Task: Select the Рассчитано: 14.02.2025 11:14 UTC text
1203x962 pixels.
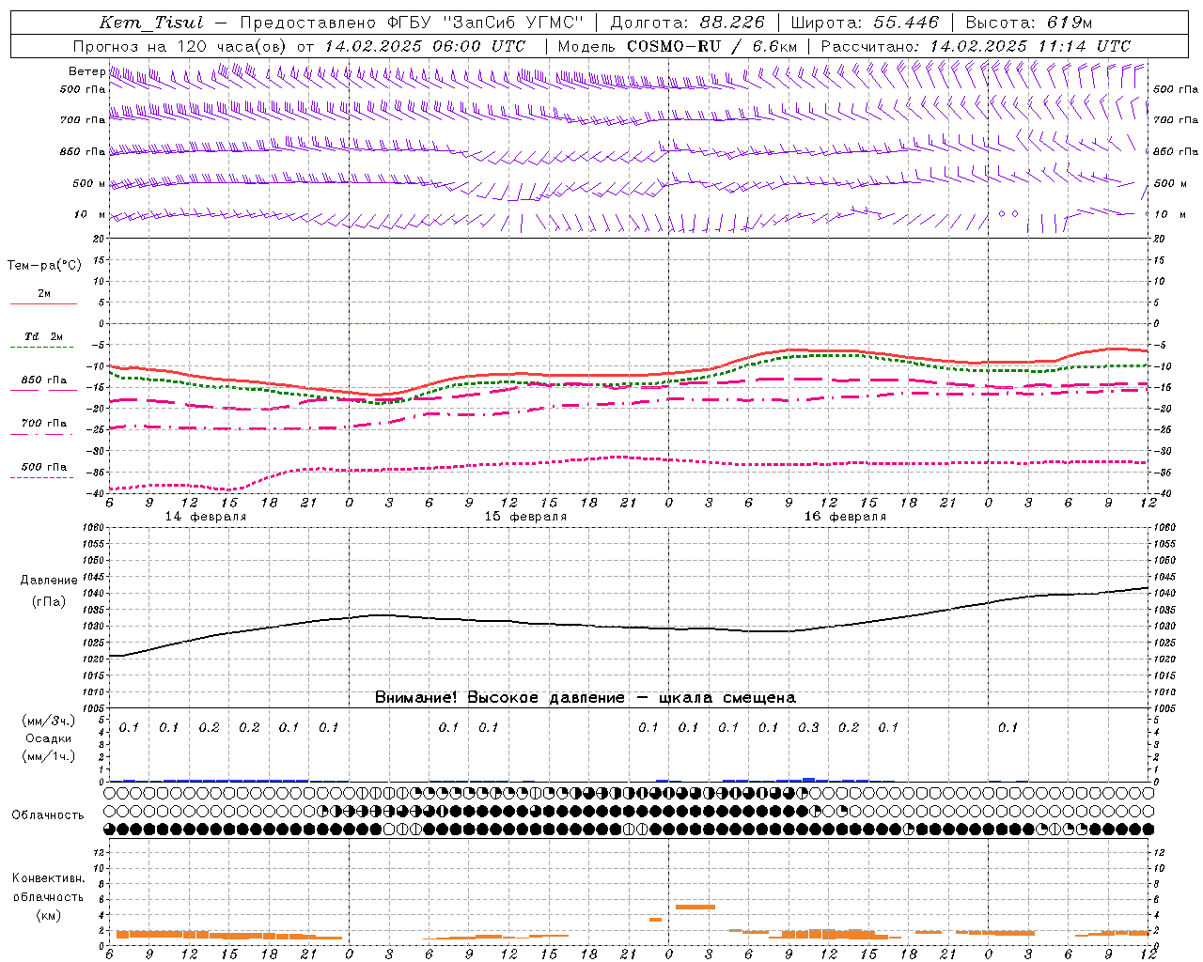Action: tap(976, 46)
